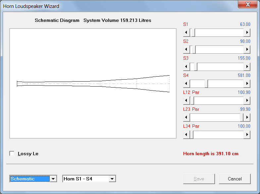The height and width of the screenshot is (194, 260).
Task: Click the L23 value 99.90
Action: click(x=245, y=109)
